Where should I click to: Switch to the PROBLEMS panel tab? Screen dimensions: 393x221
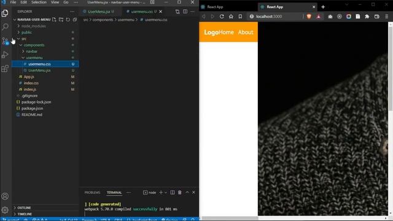[92, 192]
